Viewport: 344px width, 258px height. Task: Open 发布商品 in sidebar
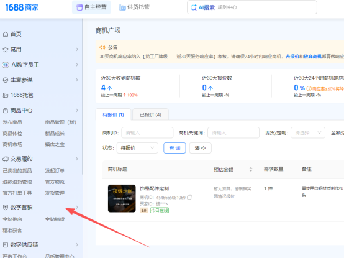[12, 122]
